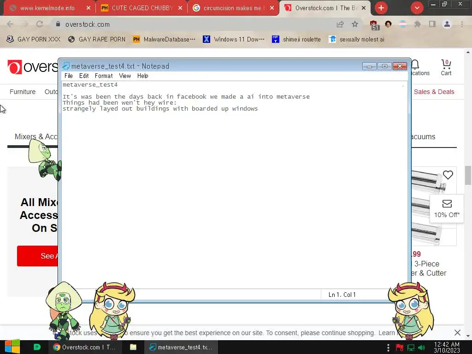
Task: Click the Notepad title bar icon
Action: click(x=65, y=66)
